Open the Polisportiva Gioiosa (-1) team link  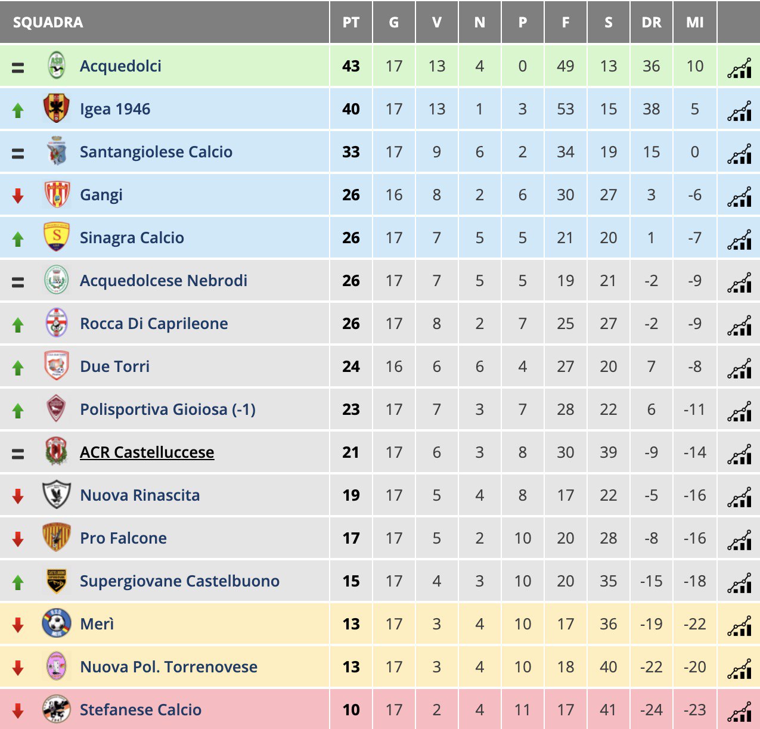coord(167,410)
